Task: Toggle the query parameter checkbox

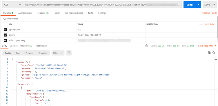Action: (6, 35)
